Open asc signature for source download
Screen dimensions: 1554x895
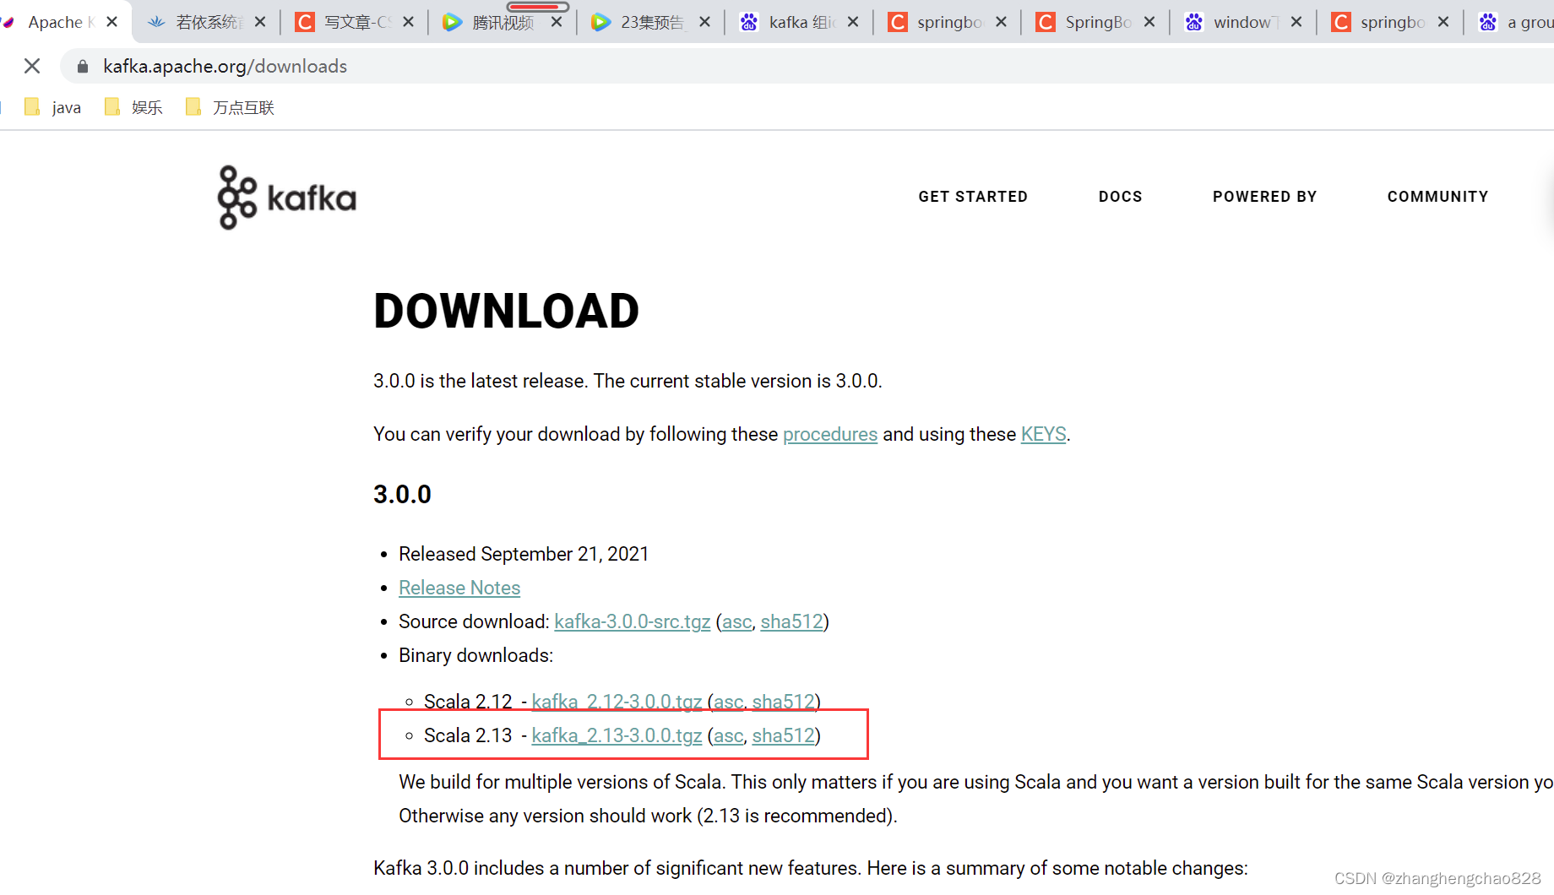click(736, 621)
